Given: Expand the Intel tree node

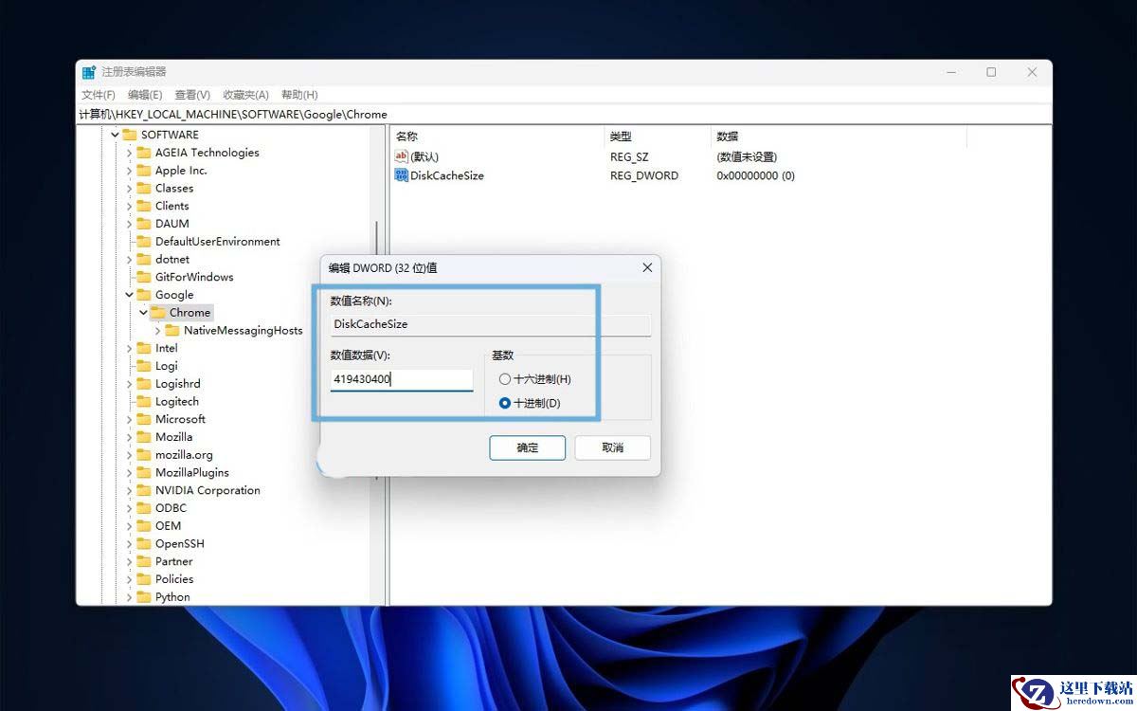Looking at the screenshot, I should [x=130, y=348].
